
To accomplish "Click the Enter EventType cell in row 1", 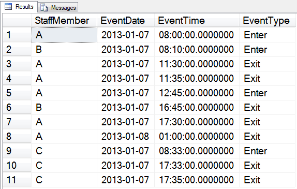I will [x=268, y=35].
